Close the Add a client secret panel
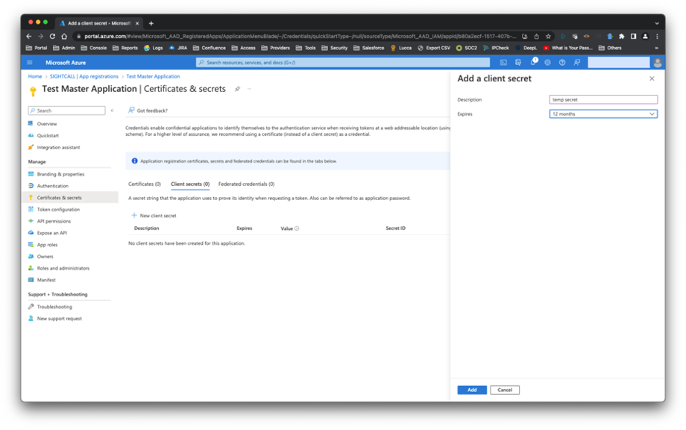The height and width of the screenshot is (430, 686). pos(652,78)
